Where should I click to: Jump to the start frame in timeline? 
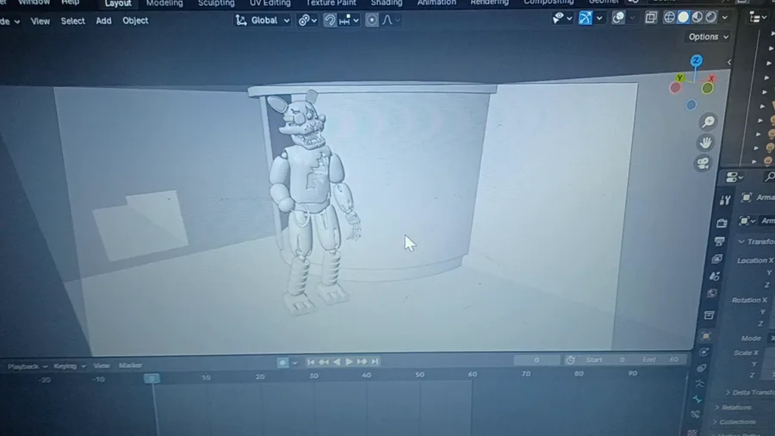click(310, 362)
